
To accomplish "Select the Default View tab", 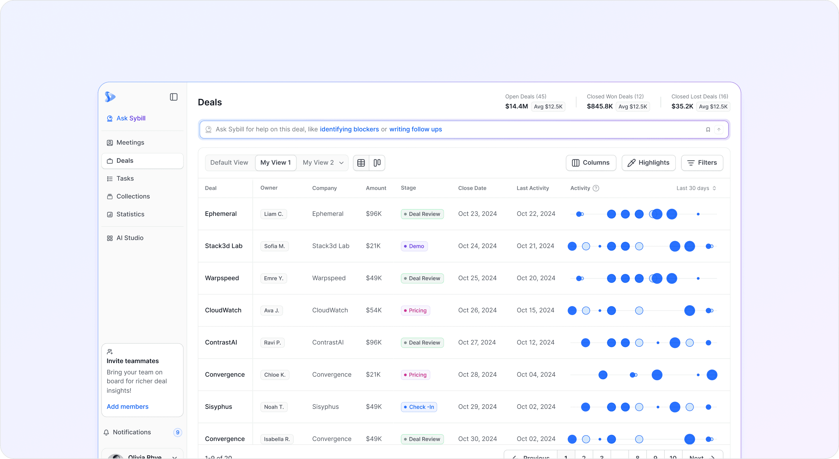I will pyautogui.click(x=229, y=163).
